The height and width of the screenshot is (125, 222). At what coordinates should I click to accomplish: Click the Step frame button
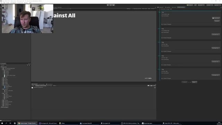click(x=113, y=5)
